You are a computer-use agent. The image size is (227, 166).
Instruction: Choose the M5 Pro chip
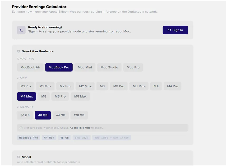pos(60,96)
